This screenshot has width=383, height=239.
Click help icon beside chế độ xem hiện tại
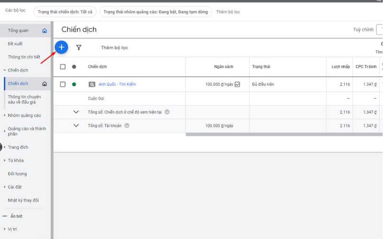167,112
